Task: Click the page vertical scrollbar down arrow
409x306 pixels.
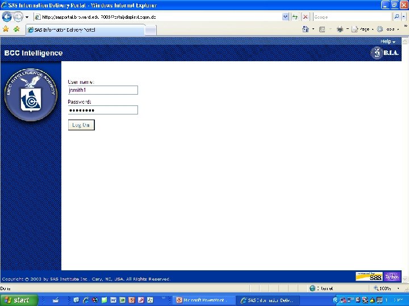Action: pyautogui.click(x=405, y=279)
